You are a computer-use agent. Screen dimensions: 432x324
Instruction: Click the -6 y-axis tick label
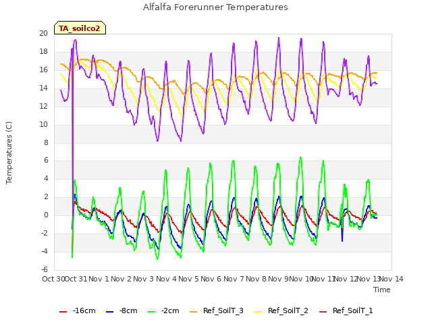pos(45,270)
